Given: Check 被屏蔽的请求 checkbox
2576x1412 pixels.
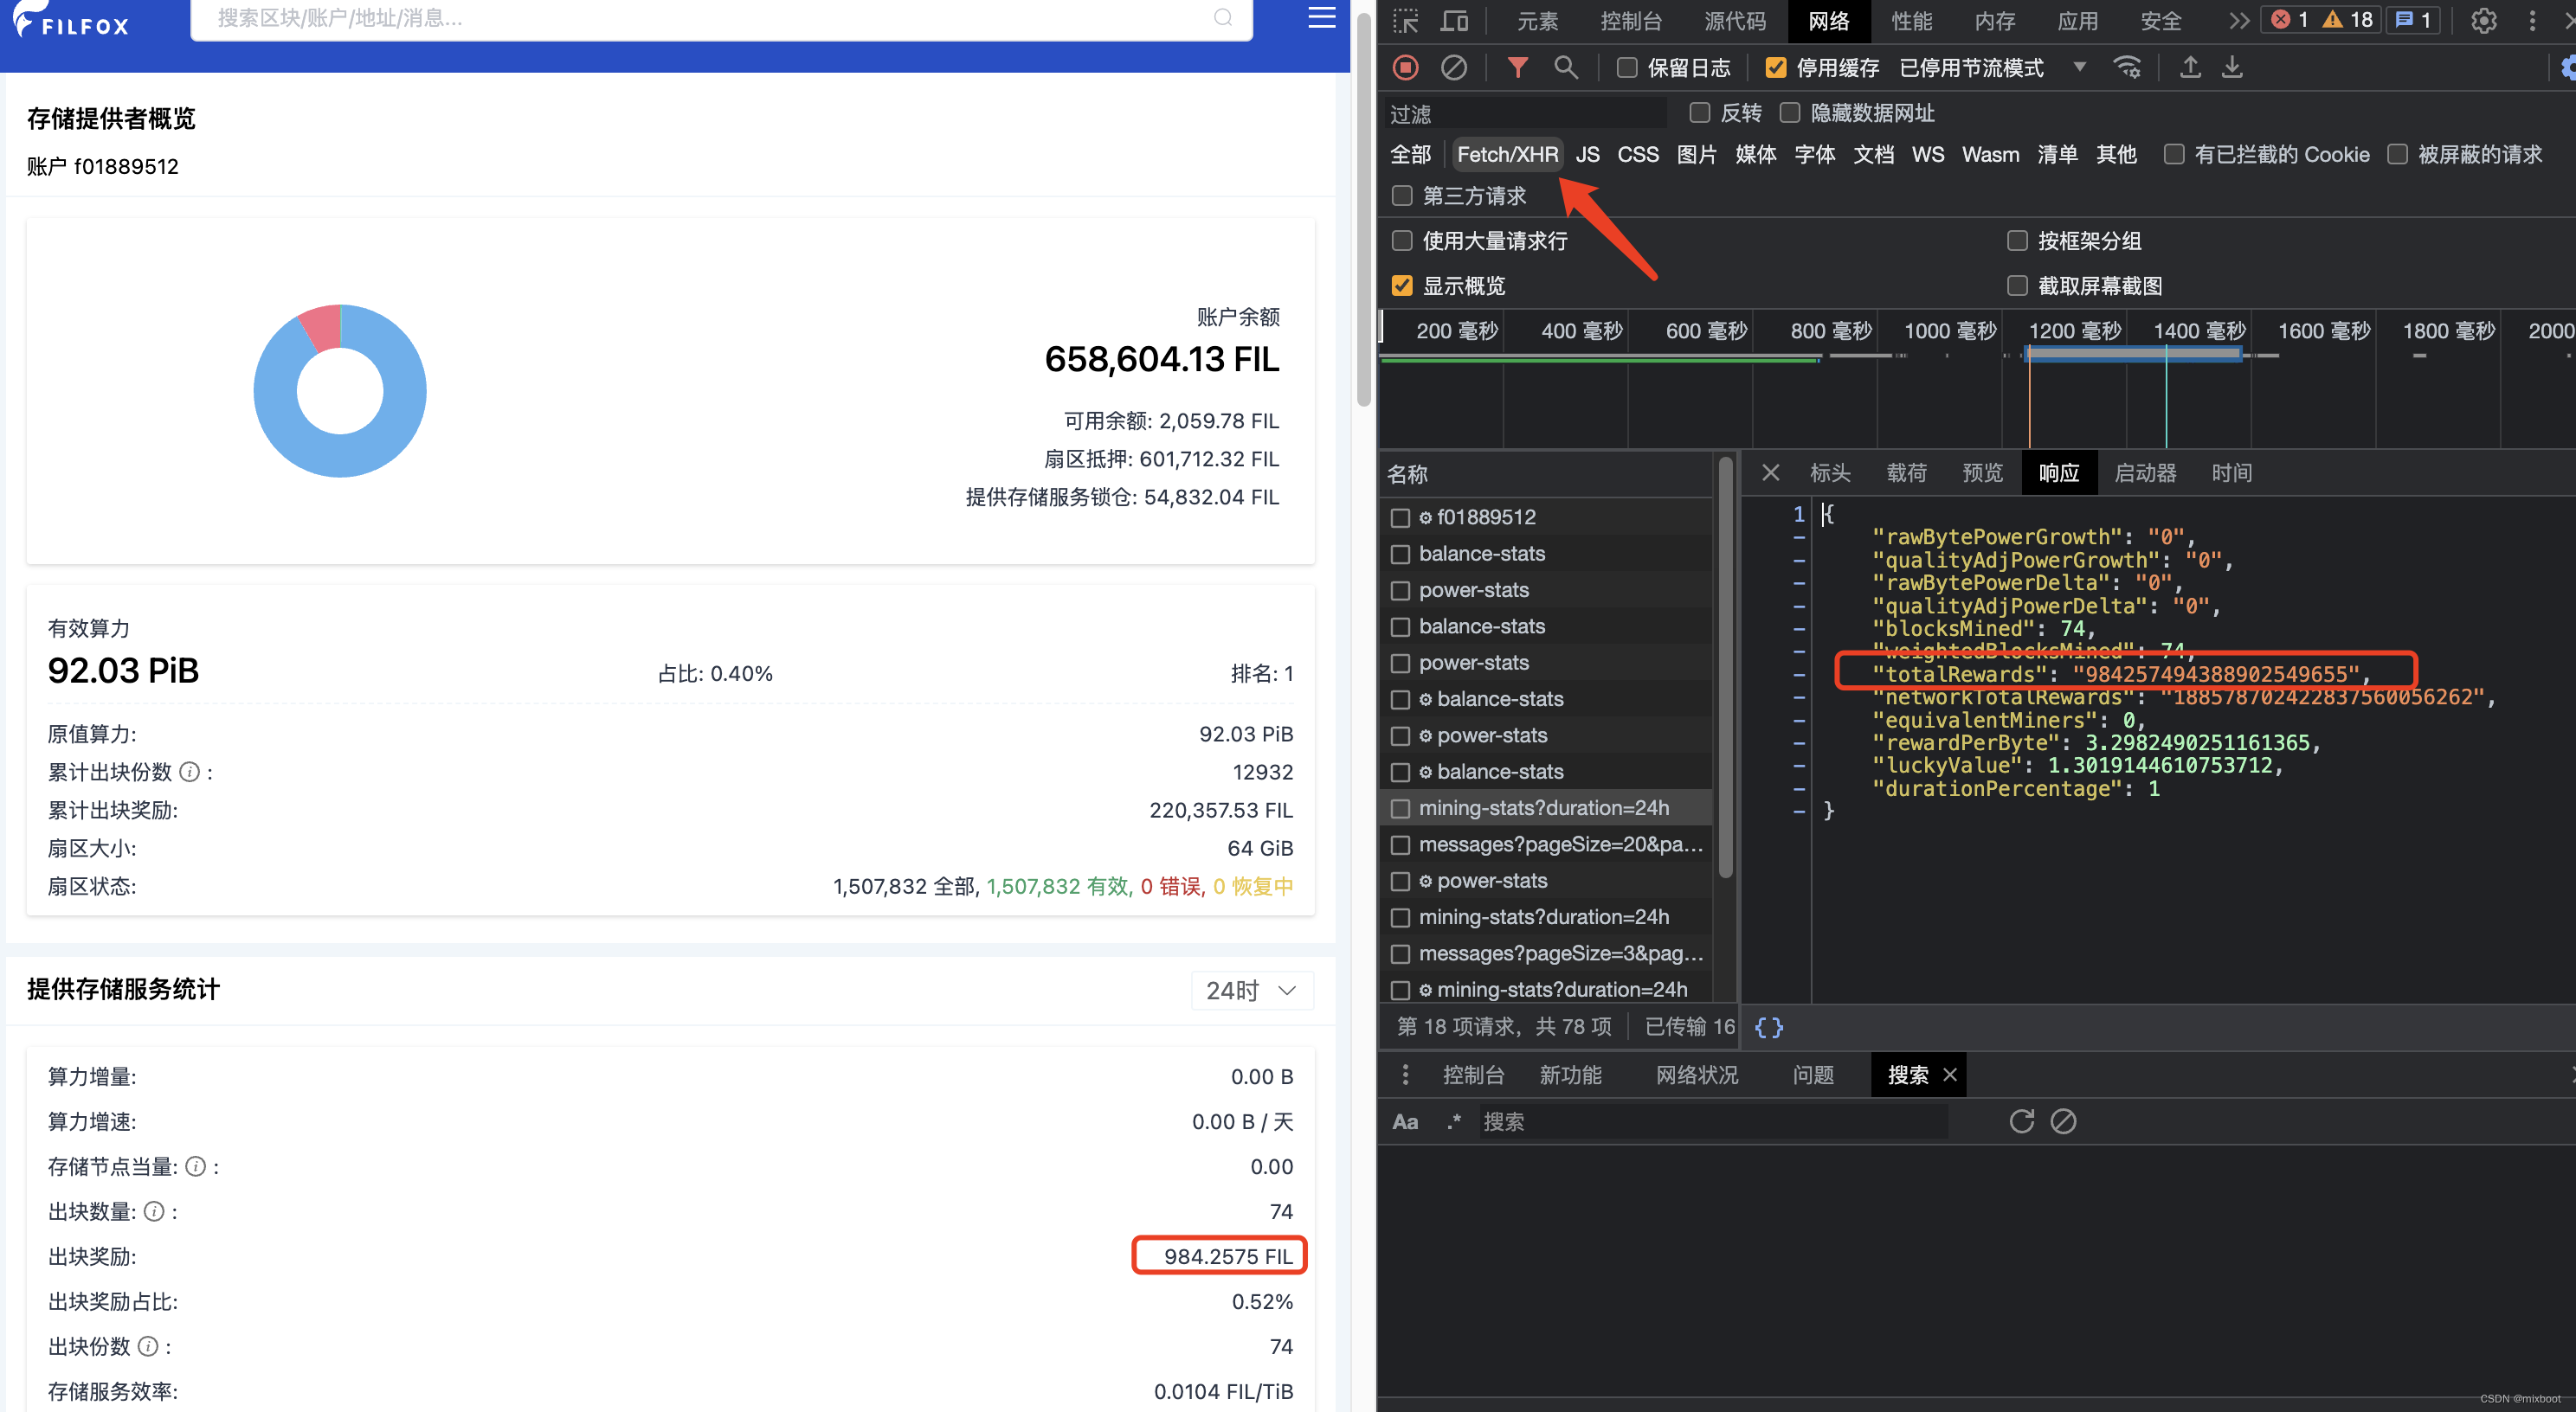Looking at the screenshot, I should 2397,155.
